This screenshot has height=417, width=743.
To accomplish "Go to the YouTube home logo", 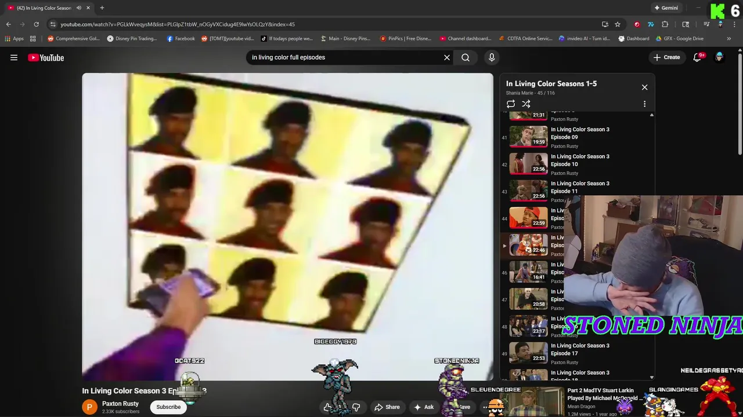I will click(46, 57).
